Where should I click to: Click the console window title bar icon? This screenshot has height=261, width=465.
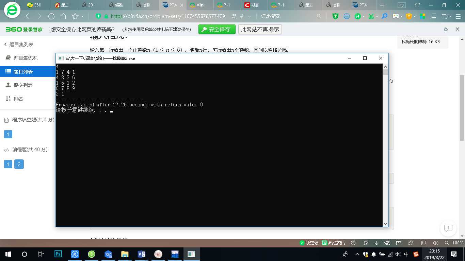(61, 58)
